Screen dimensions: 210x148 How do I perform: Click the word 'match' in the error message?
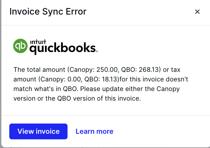click(23, 89)
